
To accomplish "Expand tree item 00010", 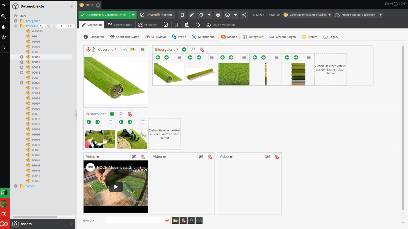I will (x=22, y=57).
